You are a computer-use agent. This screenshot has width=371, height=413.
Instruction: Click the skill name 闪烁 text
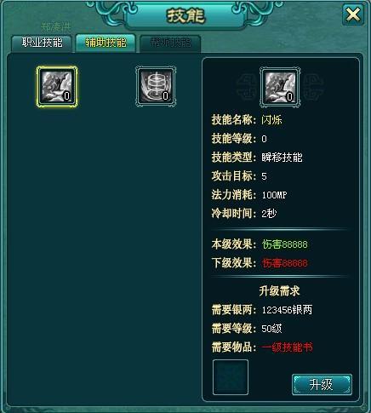271,120
